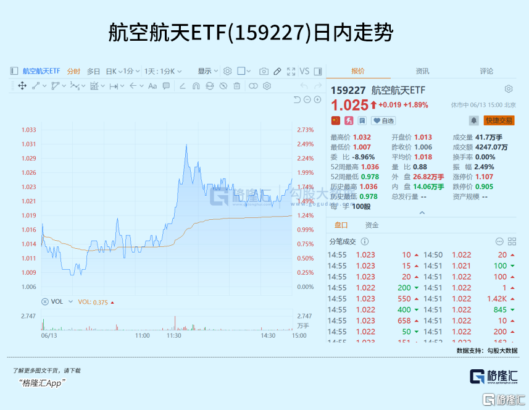529x410 pixels.
Task: Click the 成交额 4247.07万 value
Action: point(491,147)
